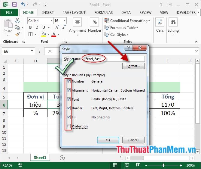Toggle Italic formatting
This screenshot has width=201, height=169.
(x=37, y=27)
